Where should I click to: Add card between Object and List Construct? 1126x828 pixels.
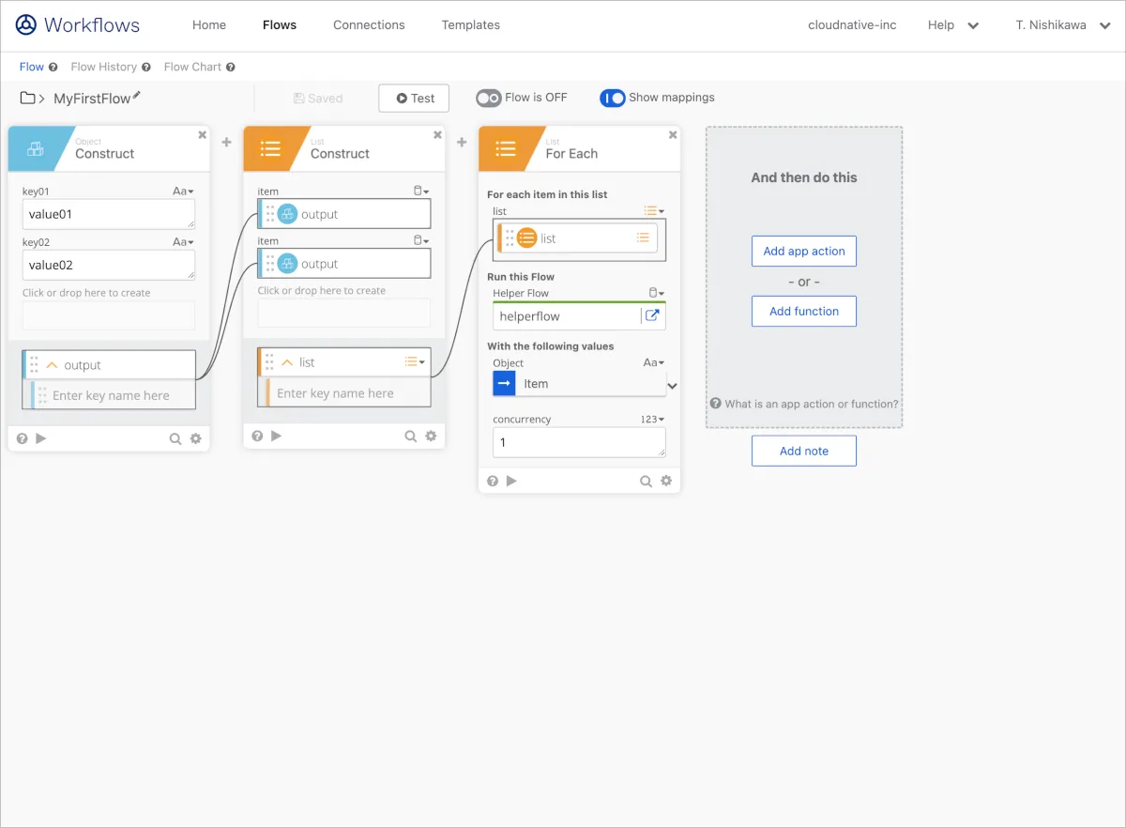(226, 142)
